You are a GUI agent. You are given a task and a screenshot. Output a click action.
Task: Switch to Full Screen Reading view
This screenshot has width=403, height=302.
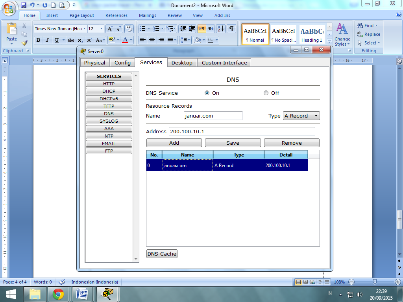pos(305,282)
